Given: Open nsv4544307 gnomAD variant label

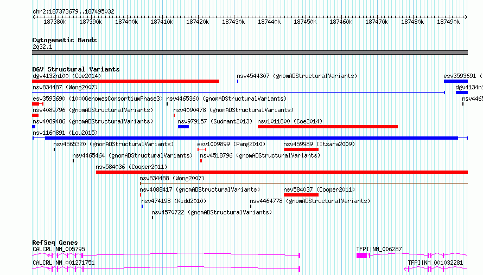Looking at the screenshot, I should [297, 76].
